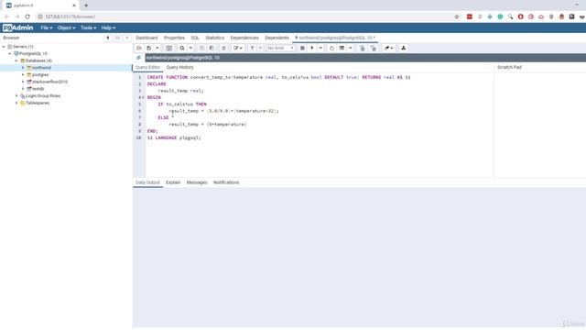Select the Data Output tab
This screenshot has height=330, width=586.
tap(147, 182)
